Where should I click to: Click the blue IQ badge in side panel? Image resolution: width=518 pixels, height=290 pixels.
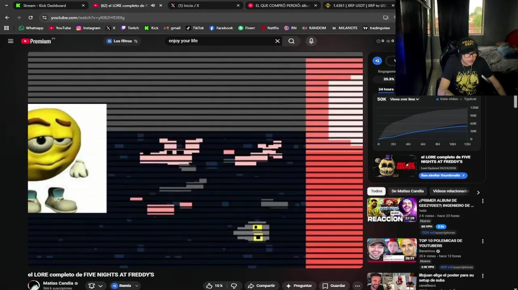coord(377,61)
